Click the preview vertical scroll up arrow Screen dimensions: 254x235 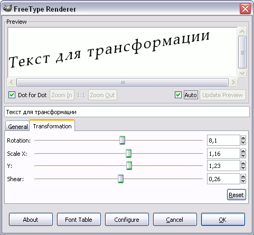[242, 31]
